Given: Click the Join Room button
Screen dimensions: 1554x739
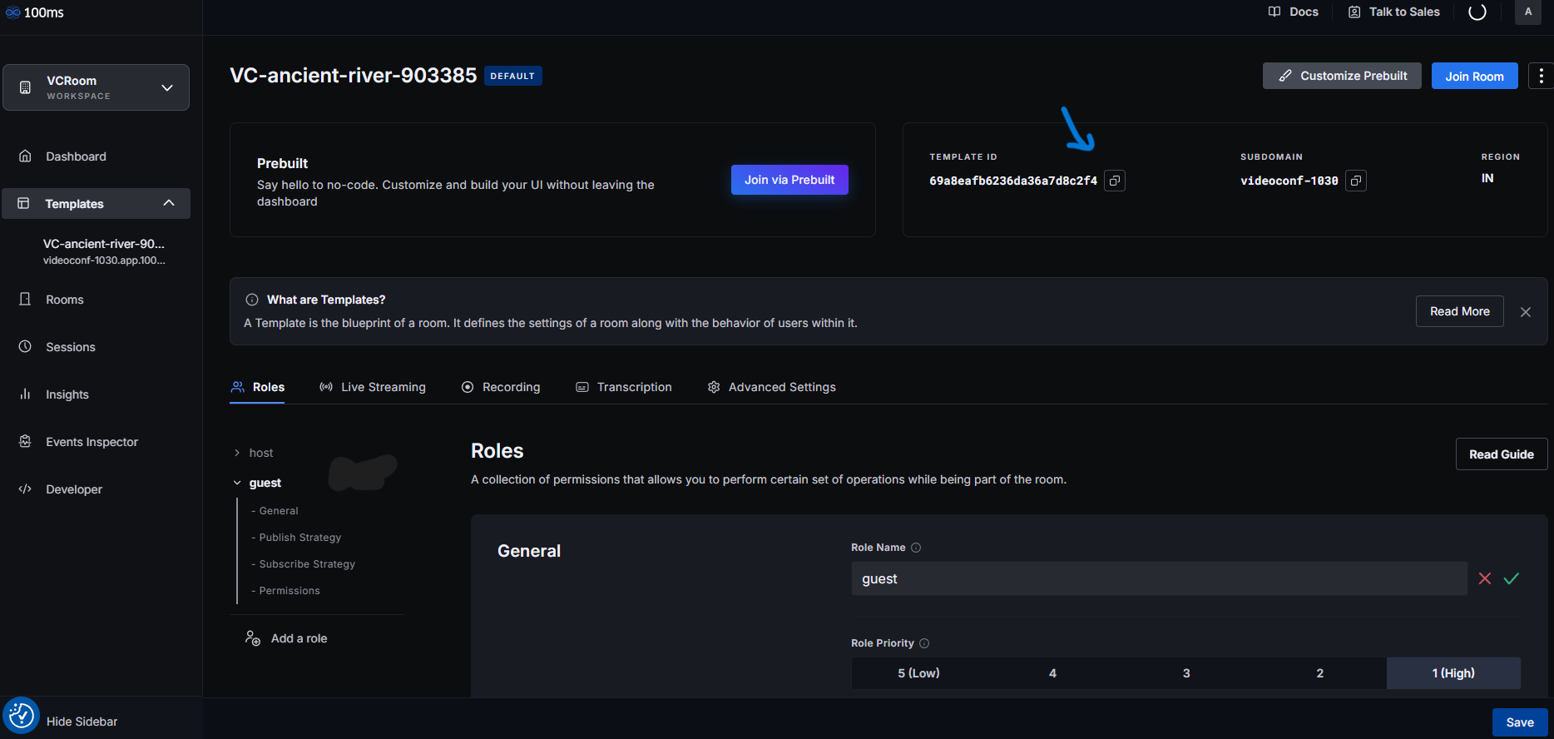Looking at the screenshot, I should click(x=1473, y=76).
